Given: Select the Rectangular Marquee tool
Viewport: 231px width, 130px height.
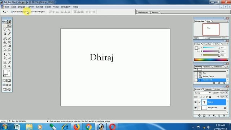Looking at the screenshot, I should click(x=5, y=26).
